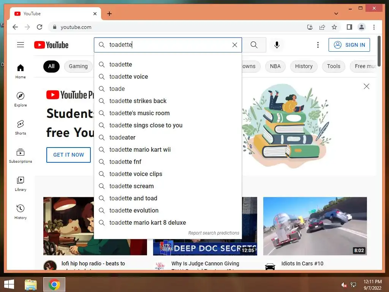Choose suggestion "toadette mario kart 8 deluxe"
The width and height of the screenshot is (389, 292).
point(168,222)
